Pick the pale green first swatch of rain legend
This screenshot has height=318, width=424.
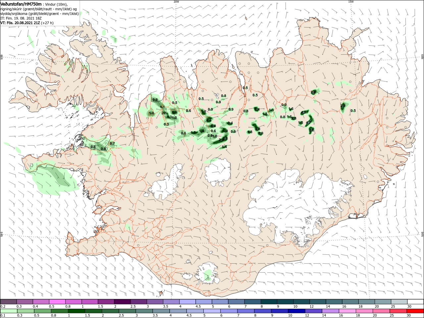pyautogui.click(x=9, y=311)
